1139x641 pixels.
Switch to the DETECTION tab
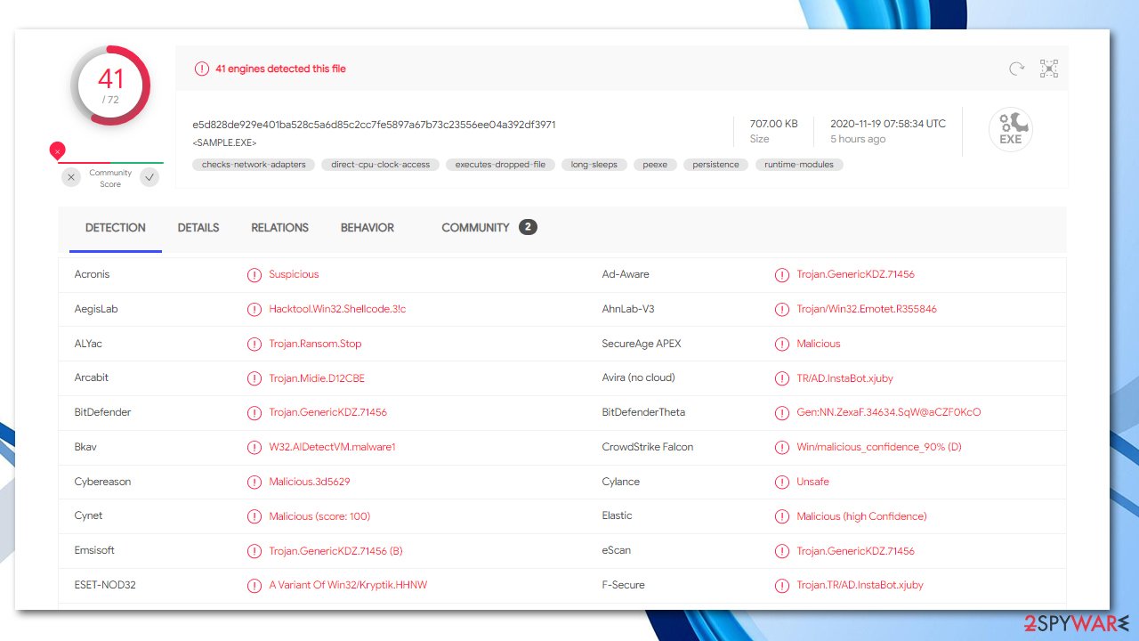click(116, 228)
